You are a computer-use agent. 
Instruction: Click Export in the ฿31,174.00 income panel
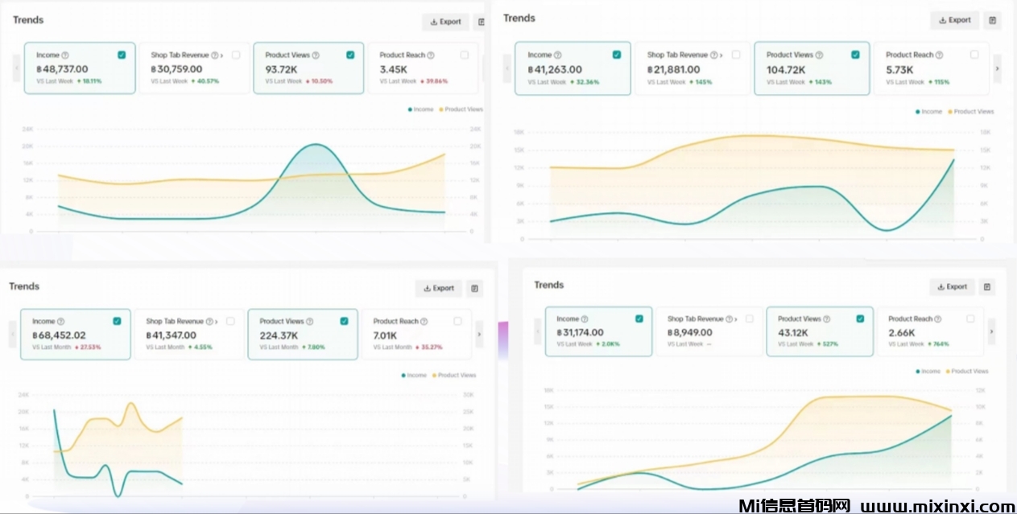click(x=952, y=286)
